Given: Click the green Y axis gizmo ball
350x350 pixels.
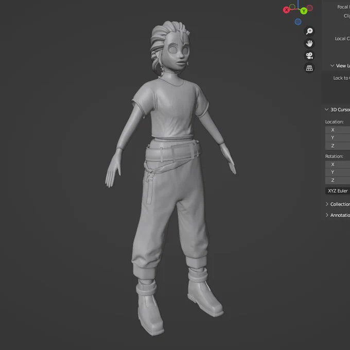Looking at the screenshot, I should click(304, 11).
